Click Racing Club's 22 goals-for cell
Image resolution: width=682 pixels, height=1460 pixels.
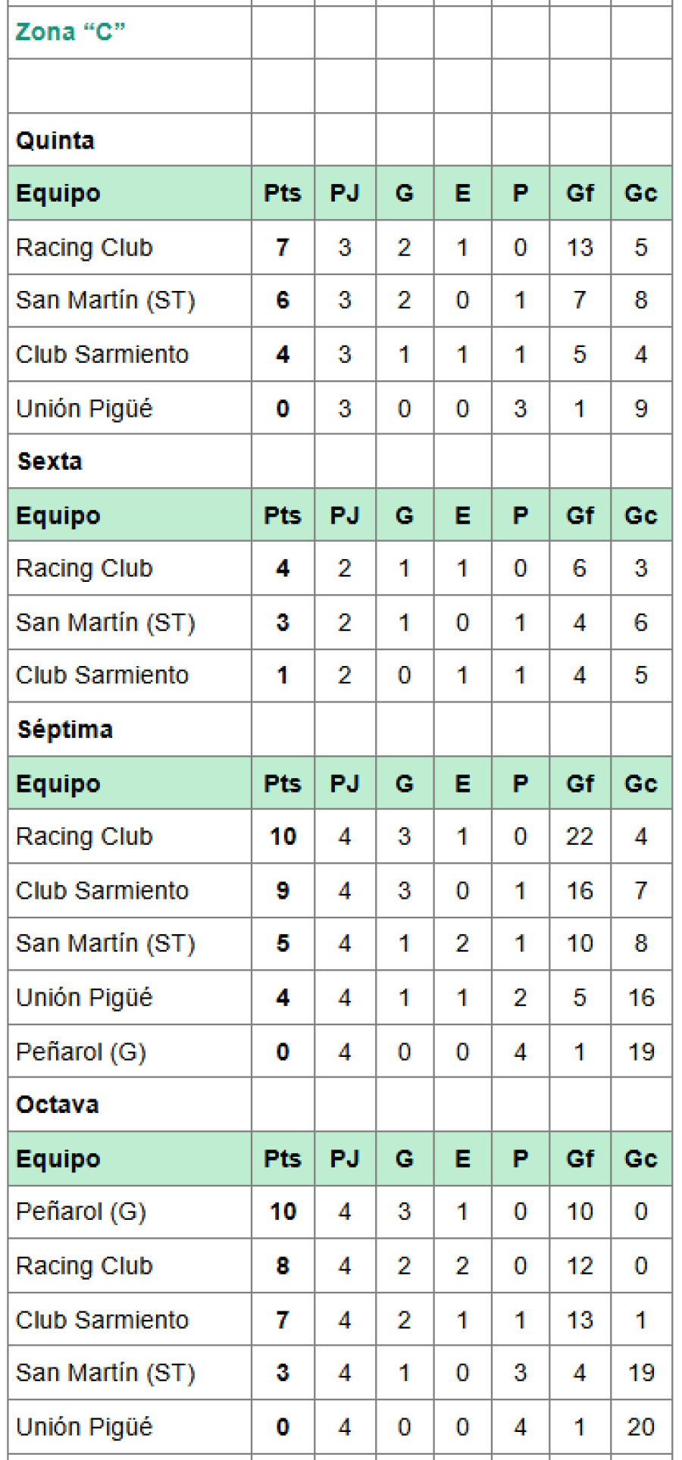[580, 836]
